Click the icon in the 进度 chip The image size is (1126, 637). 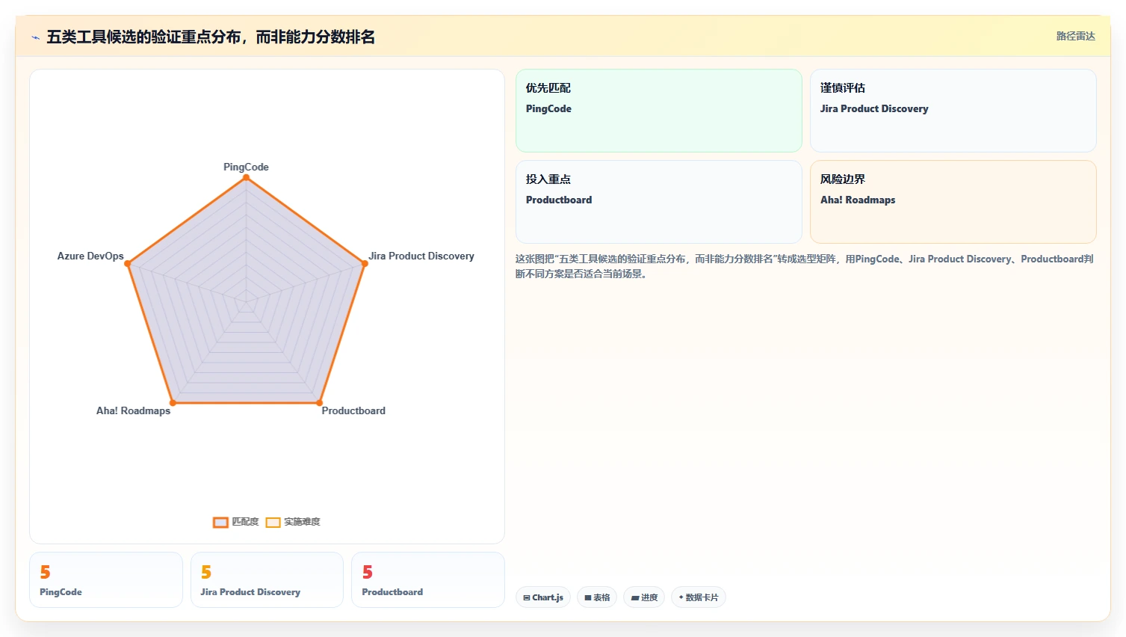click(x=635, y=598)
